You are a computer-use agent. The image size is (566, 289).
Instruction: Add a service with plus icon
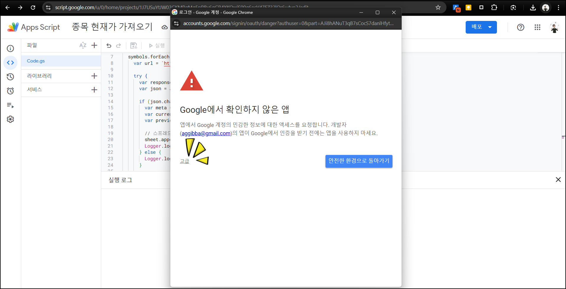tap(94, 90)
